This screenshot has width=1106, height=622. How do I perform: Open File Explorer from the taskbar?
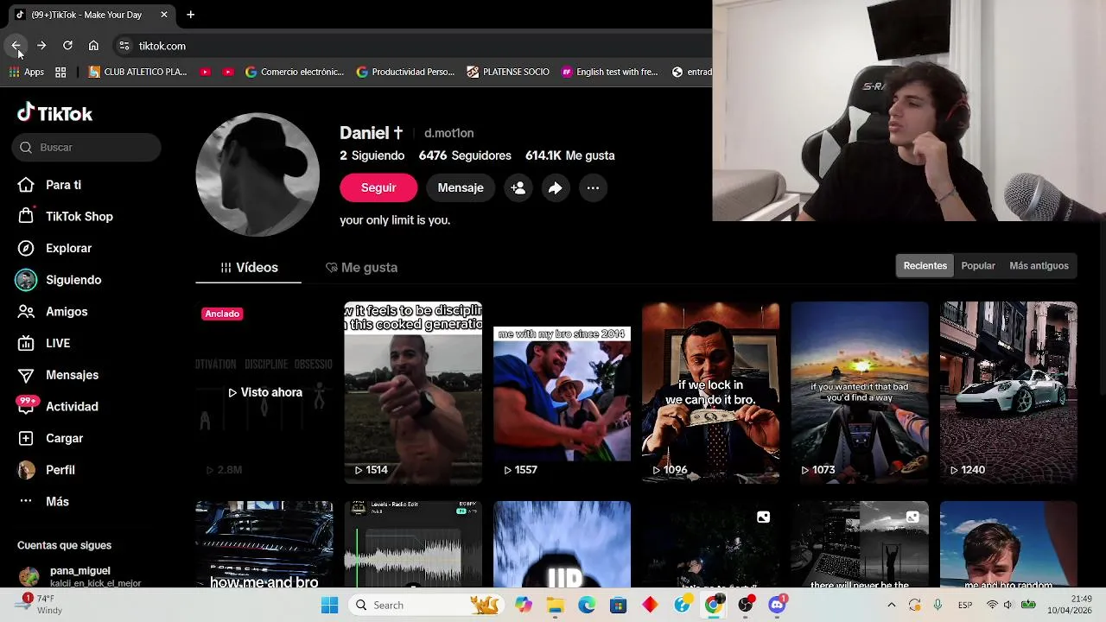[x=555, y=606]
